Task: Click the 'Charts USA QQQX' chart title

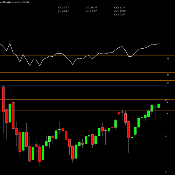Action: coord(20,2)
